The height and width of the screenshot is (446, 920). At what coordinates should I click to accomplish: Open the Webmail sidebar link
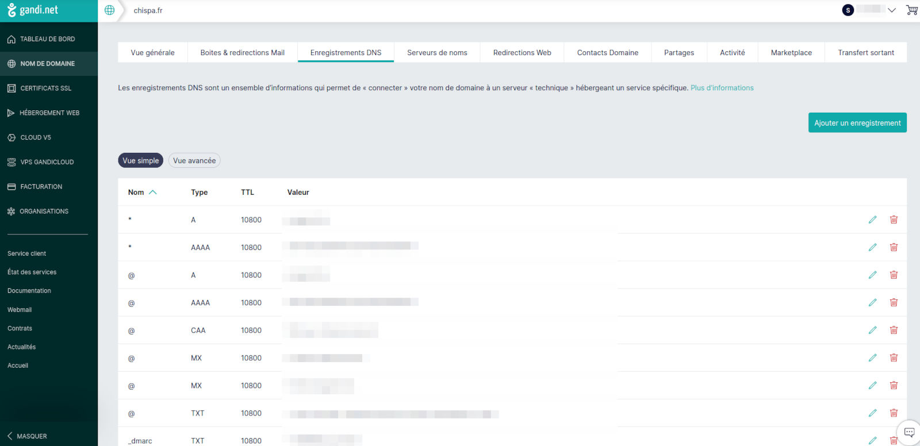pyautogui.click(x=20, y=310)
